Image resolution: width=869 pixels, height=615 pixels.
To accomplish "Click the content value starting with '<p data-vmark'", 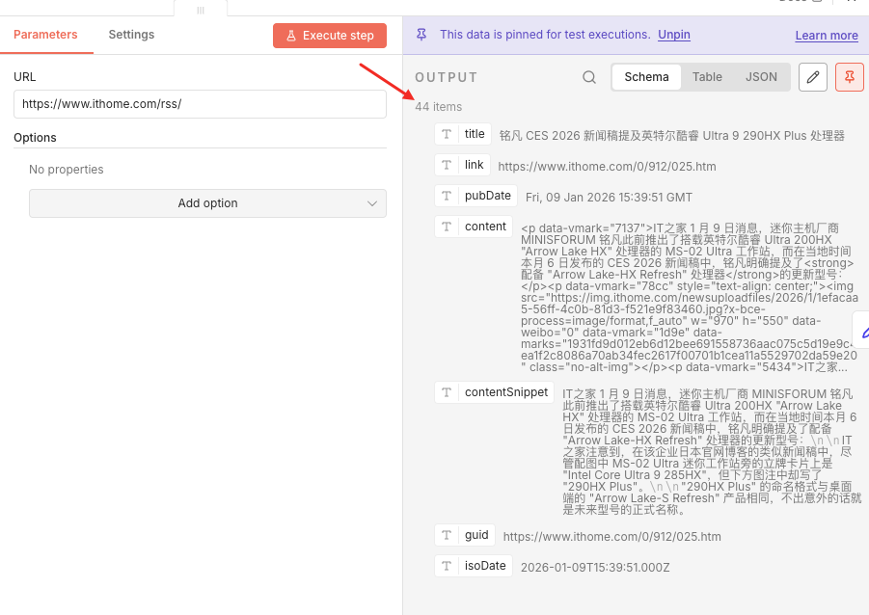I will click(690, 298).
